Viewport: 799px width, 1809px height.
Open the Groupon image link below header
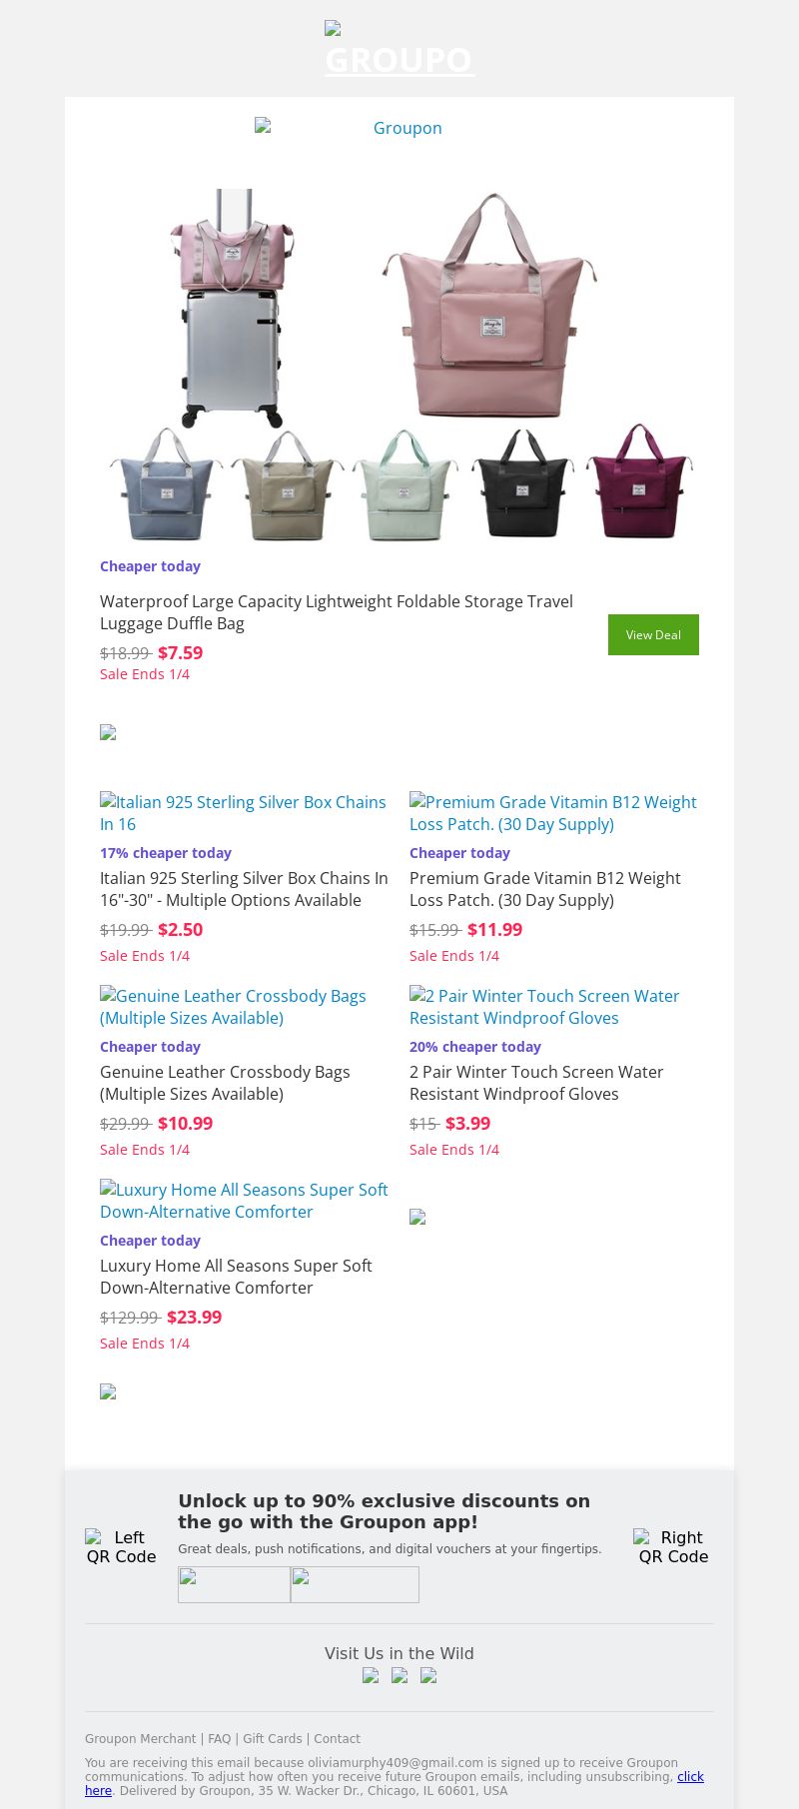[399, 128]
